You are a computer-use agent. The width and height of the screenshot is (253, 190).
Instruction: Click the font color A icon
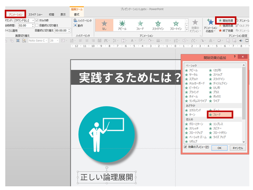[x=132, y=41]
